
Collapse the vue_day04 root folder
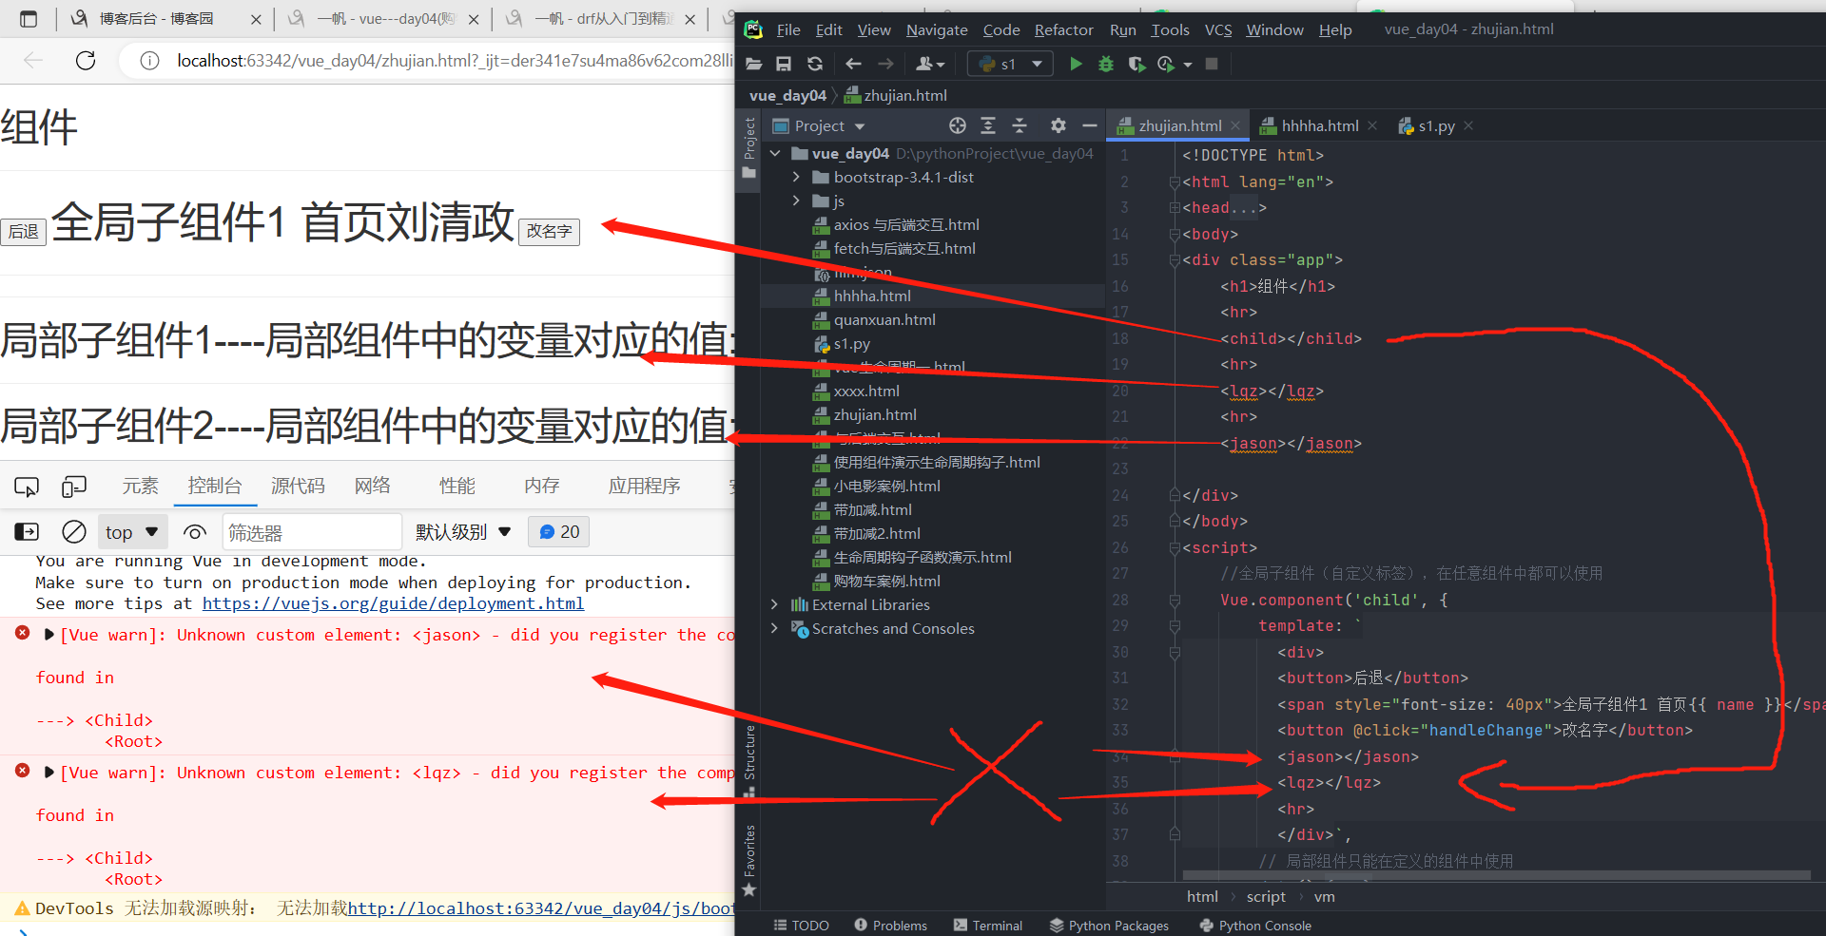click(775, 153)
